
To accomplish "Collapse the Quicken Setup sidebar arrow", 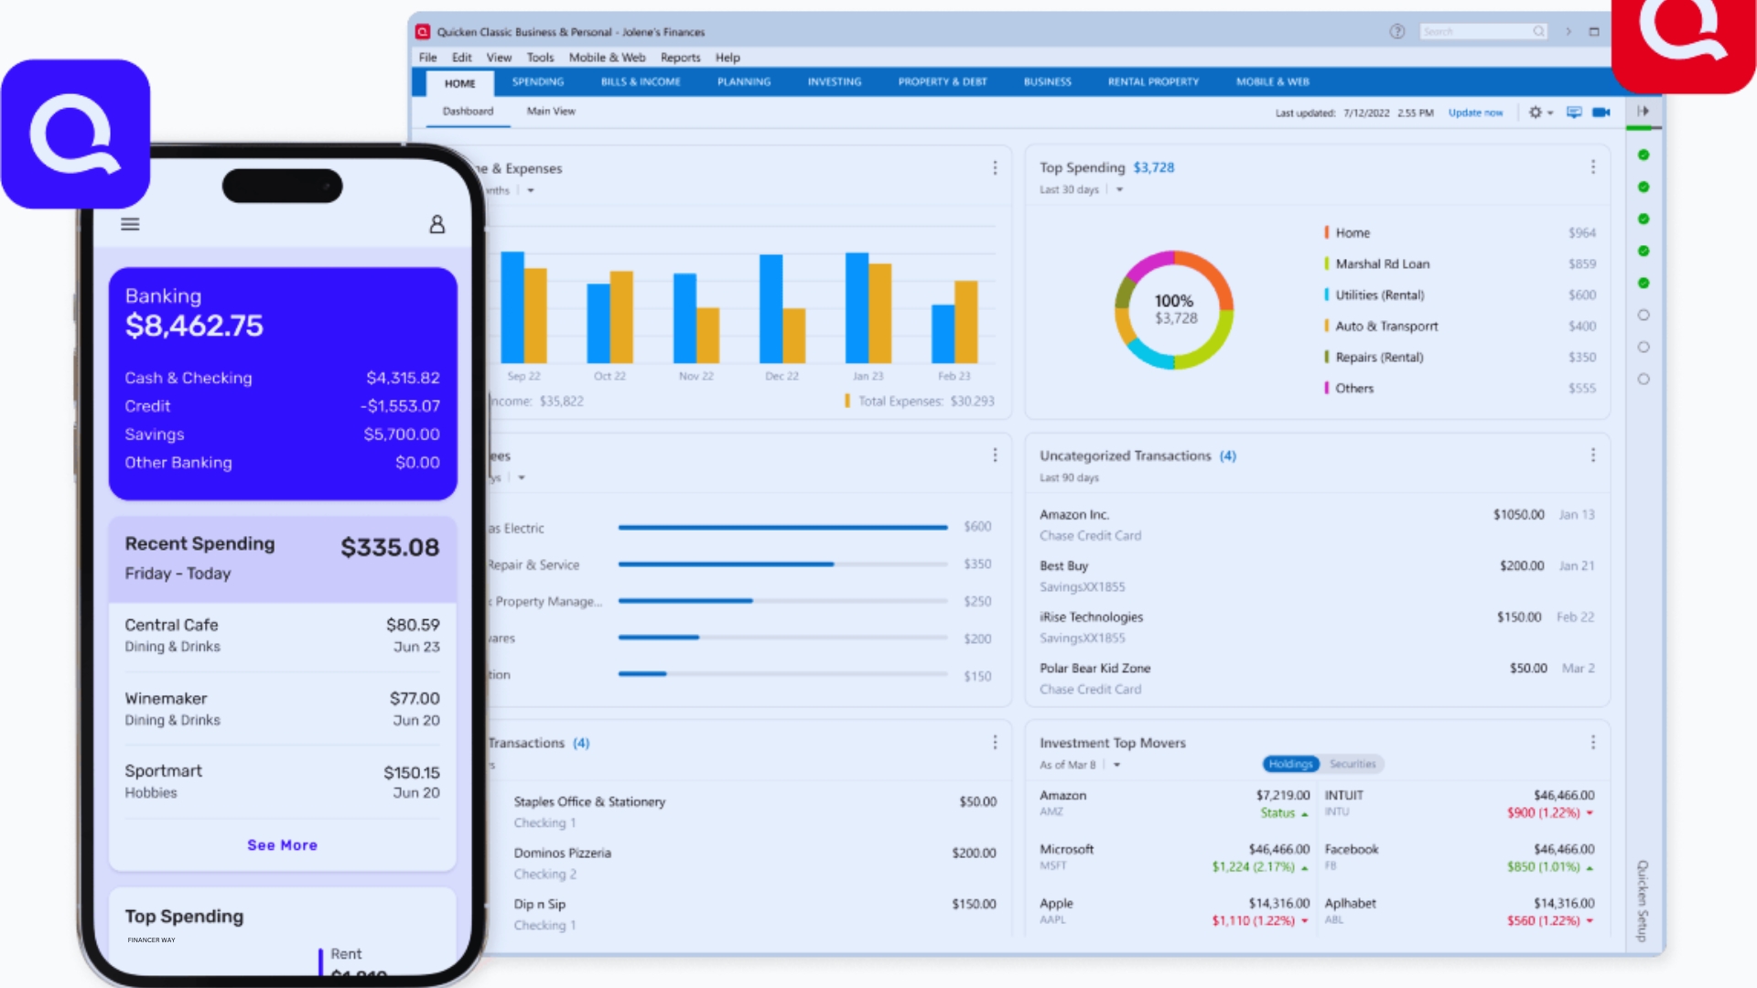I will pyautogui.click(x=1644, y=112).
